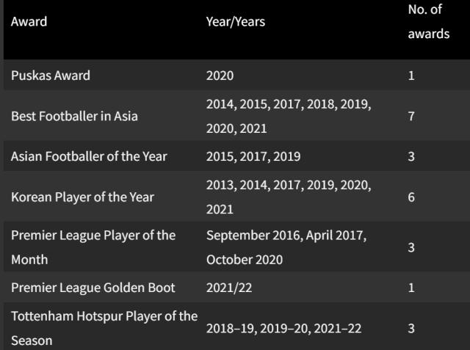Screen dimensions: 470x350
Task: Click Korean Player of the Year years list
Action: click(x=289, y=197)
